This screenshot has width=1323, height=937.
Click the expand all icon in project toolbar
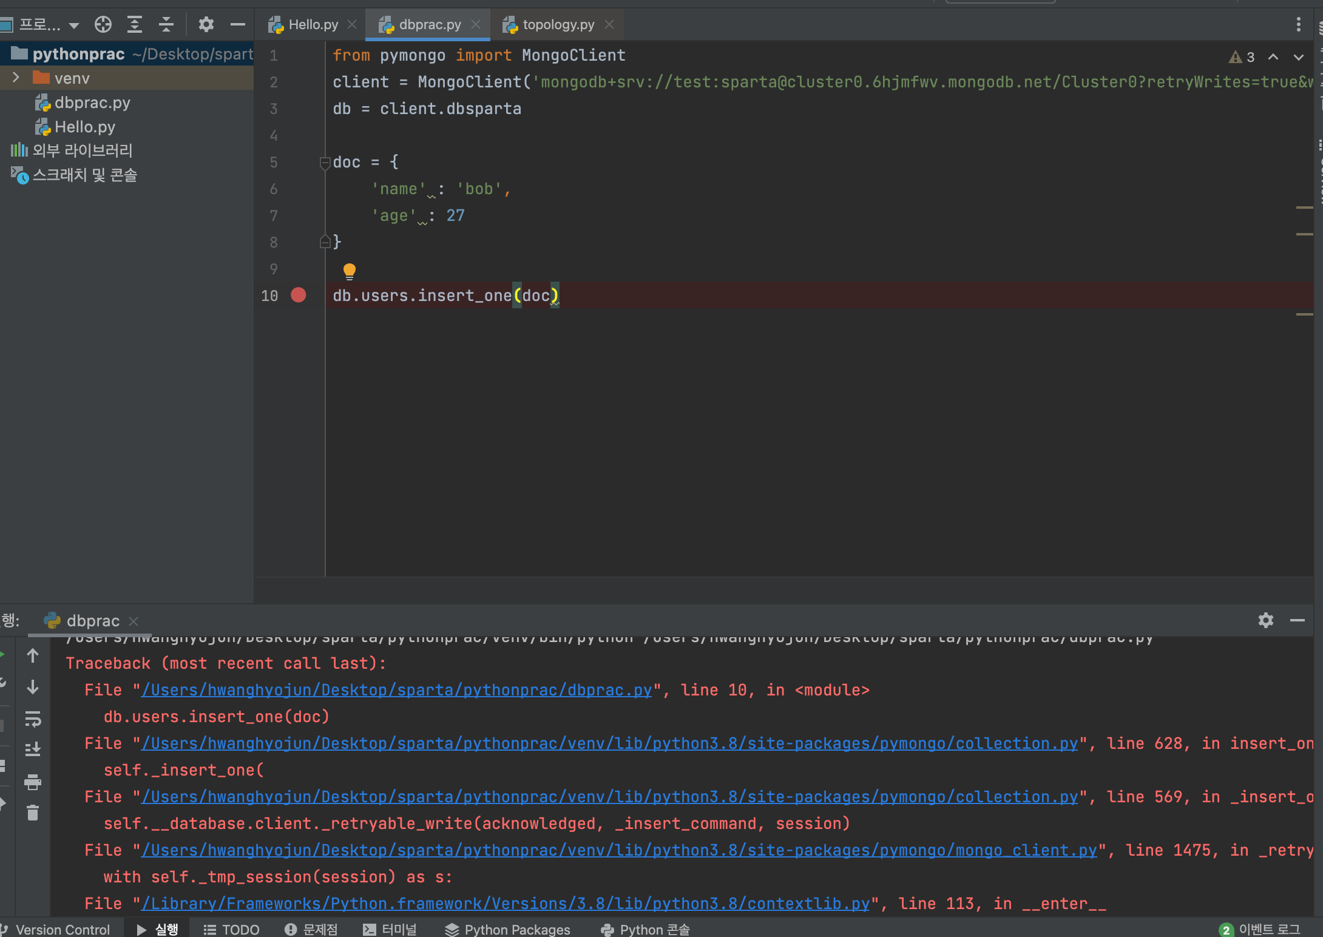[135, 24]
